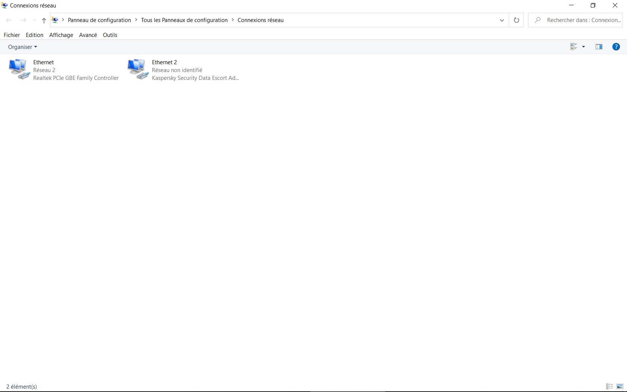
Task: Focus the Rechercher dans Connexion search field
Action: click(x=575, y=20)
